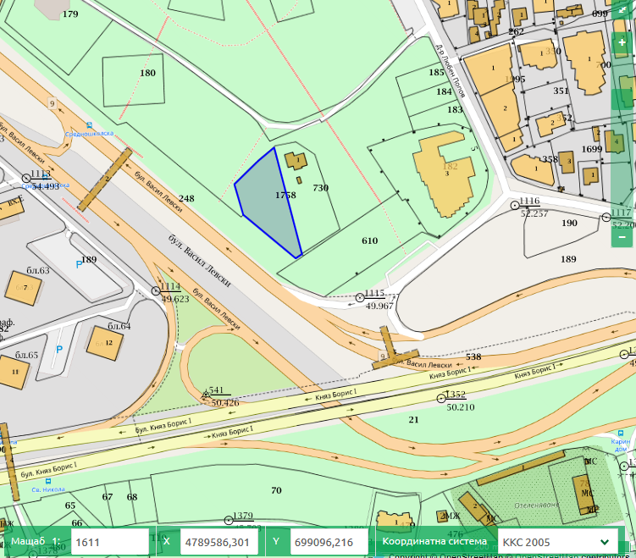Click triangulation point marker 541

coord(205,394)
